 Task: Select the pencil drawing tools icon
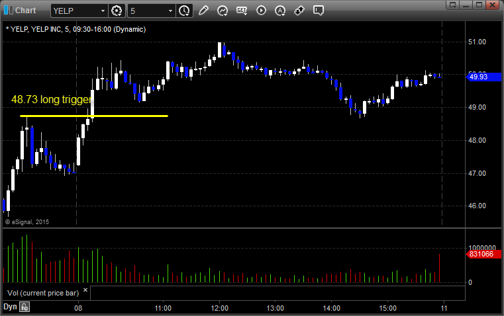click(203, 11)
